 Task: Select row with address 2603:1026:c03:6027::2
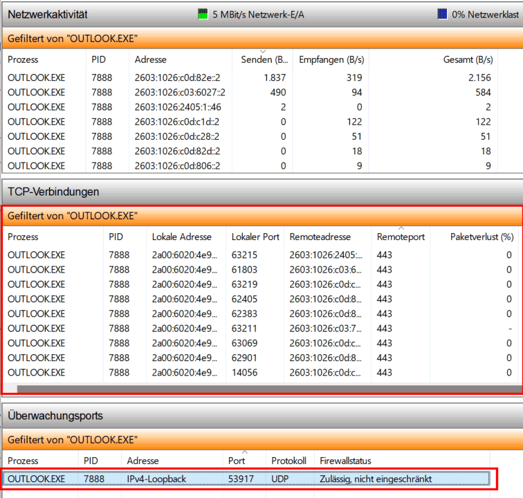(250, 93)
